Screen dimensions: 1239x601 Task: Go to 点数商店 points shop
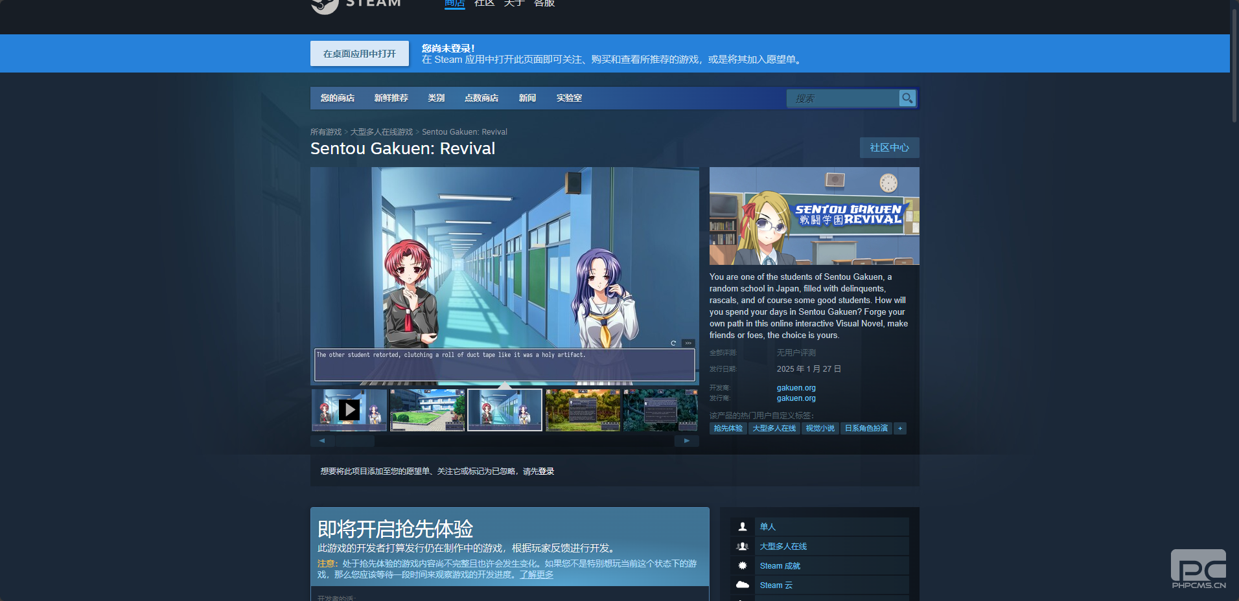481,98
